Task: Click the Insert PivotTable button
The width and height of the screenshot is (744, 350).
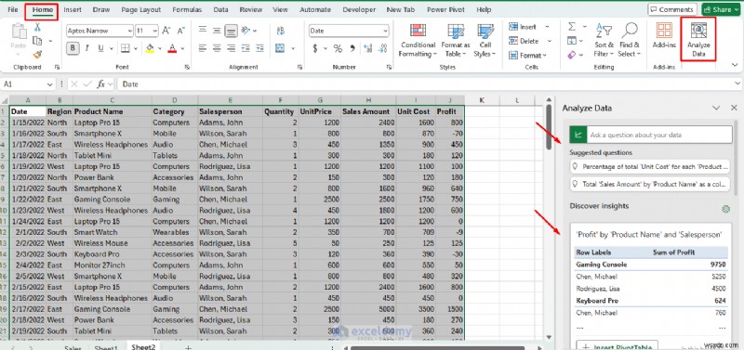Action: click(618, 345)
